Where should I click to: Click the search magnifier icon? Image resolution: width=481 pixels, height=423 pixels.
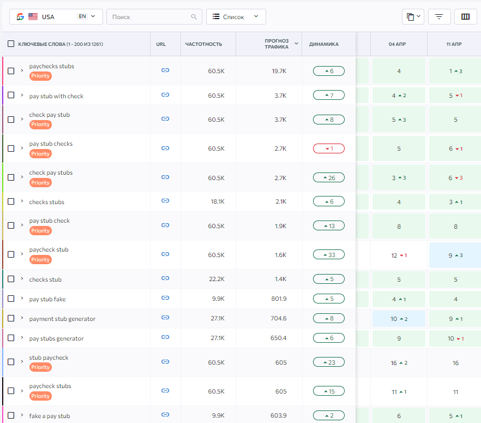(x=194, y=17)
